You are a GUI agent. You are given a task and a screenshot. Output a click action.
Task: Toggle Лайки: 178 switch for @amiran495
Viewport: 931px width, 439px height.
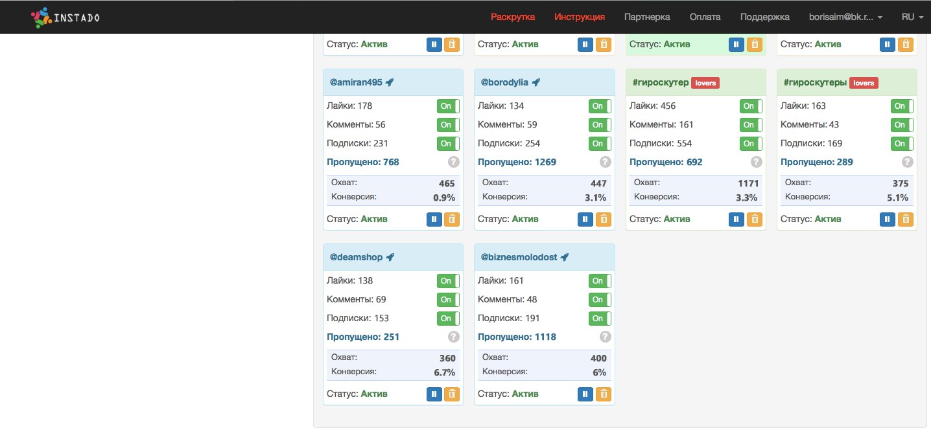[x=448, y=106]
